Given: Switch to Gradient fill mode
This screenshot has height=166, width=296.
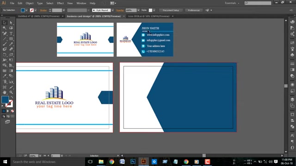Looking at the screenshot, I should pos(8,111).
